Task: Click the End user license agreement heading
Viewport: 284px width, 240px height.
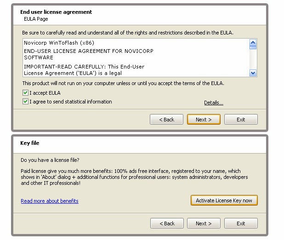Action: click(x=56, y=12)
